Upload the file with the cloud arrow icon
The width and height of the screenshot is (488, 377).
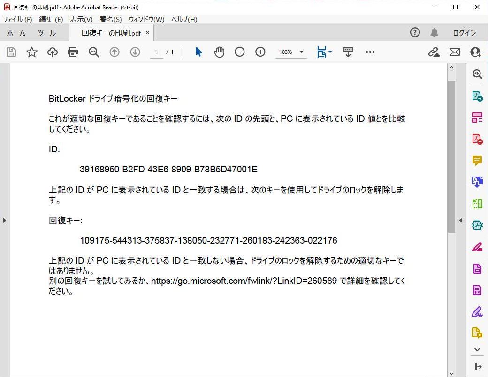point(52,52)
